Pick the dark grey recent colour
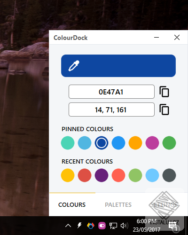 [x=169, y=175]
